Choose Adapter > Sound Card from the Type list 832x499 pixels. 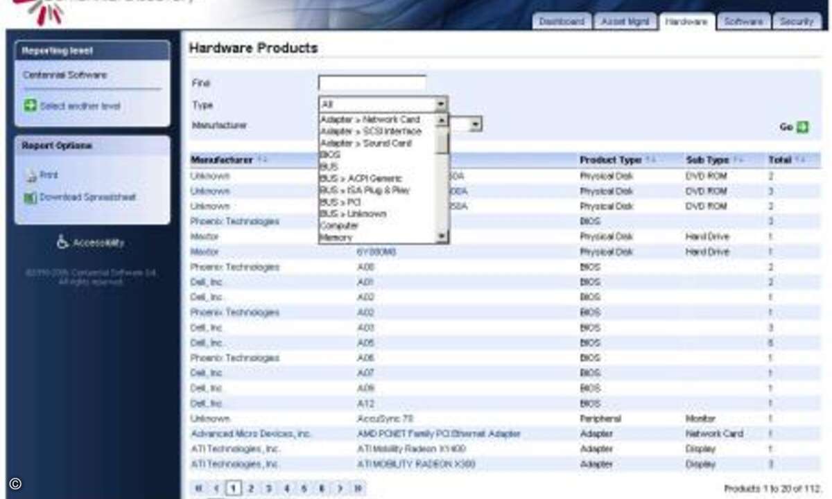[376, 143]
